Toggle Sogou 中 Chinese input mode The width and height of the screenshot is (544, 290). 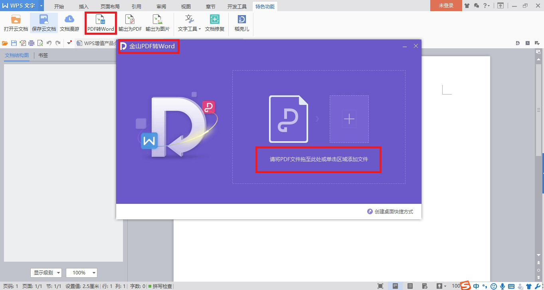(476, 286)
